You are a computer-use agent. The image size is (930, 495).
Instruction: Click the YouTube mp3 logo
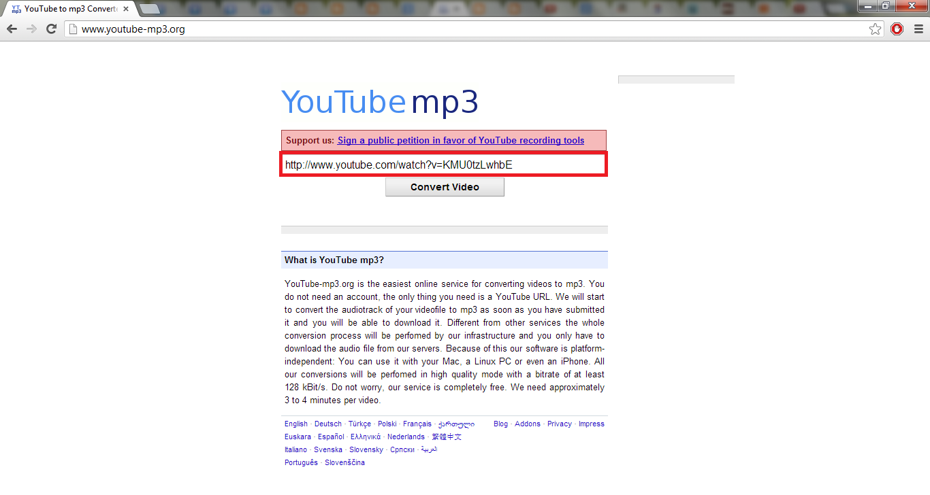click(380, 102)
